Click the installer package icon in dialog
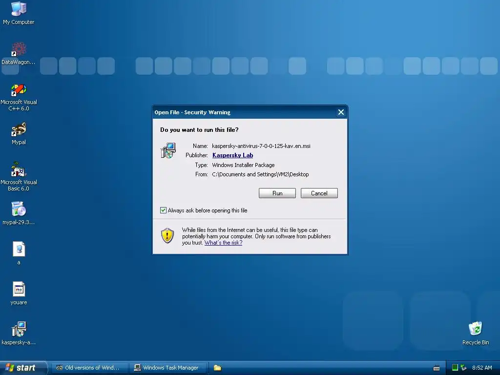The height and width of the screenshot is (375, 500). pos(168,150)
